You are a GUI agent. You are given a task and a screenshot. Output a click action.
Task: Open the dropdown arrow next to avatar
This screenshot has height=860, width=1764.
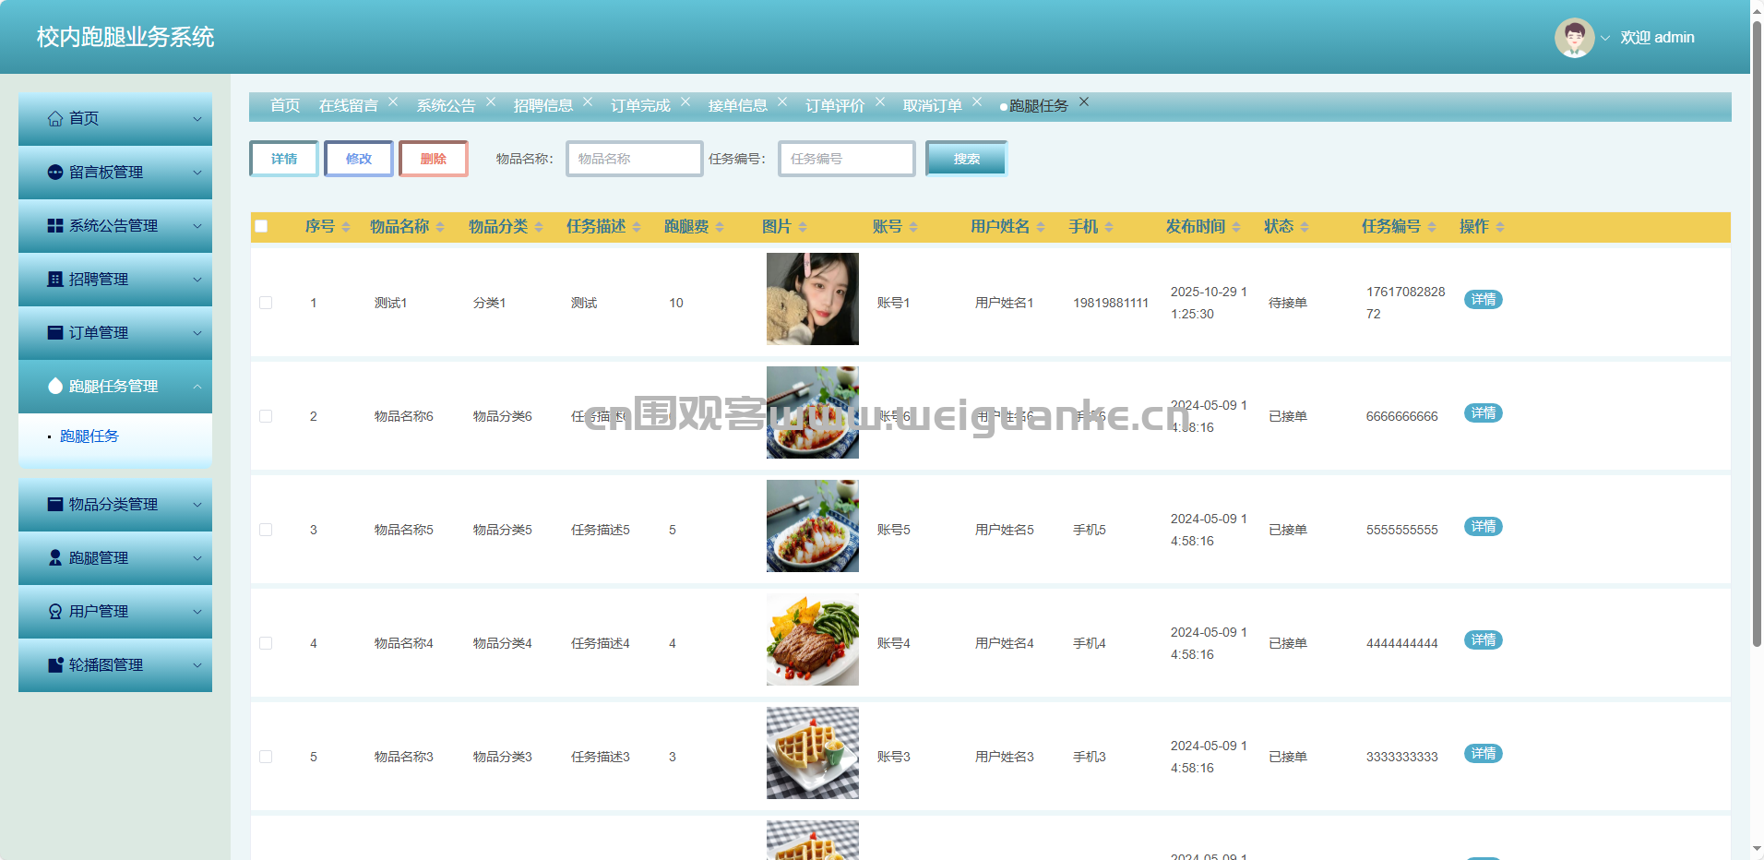[1605, 39]
